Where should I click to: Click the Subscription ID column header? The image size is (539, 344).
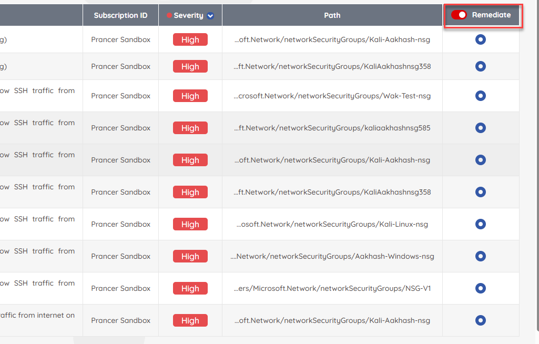tap(120, 15)
